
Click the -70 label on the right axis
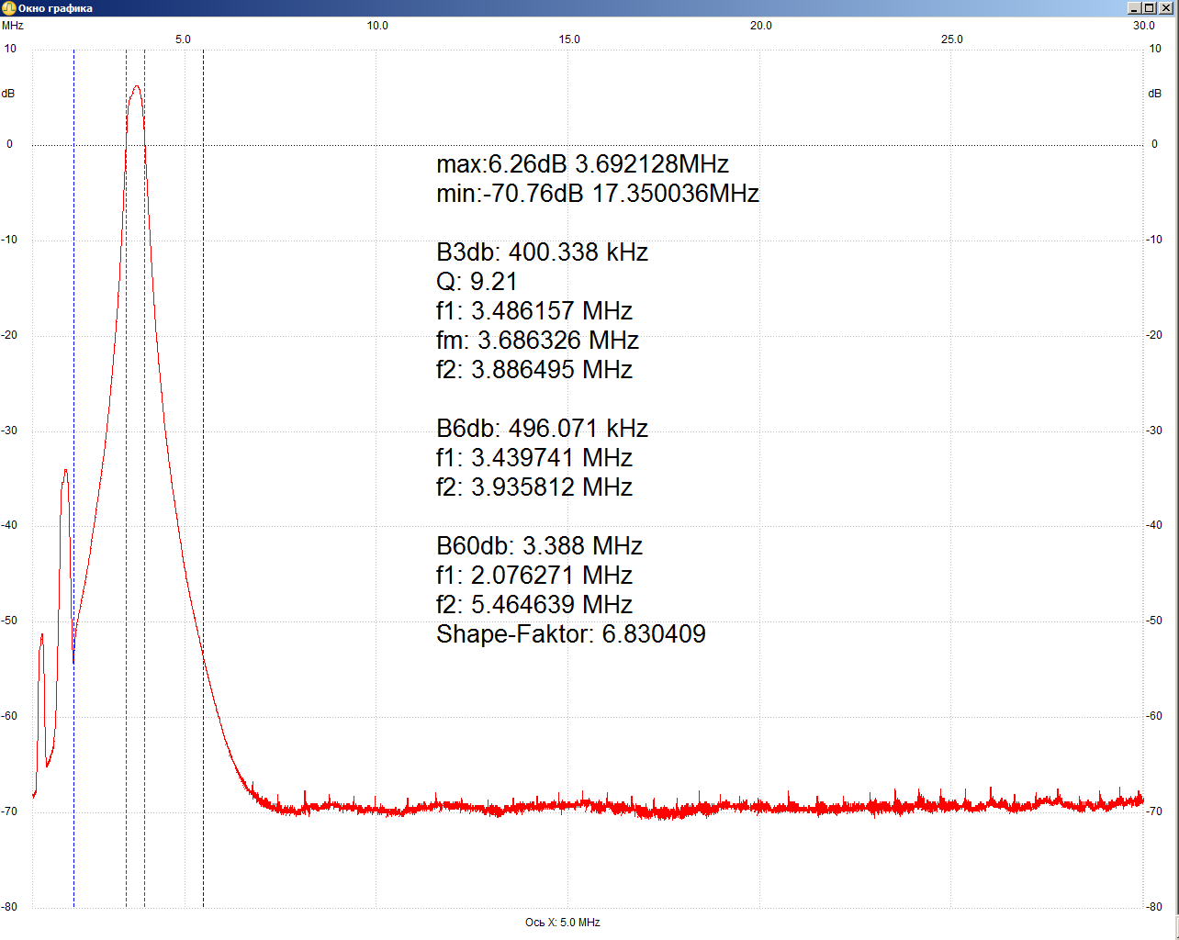pyautogui.click(x=1154, y=811)
